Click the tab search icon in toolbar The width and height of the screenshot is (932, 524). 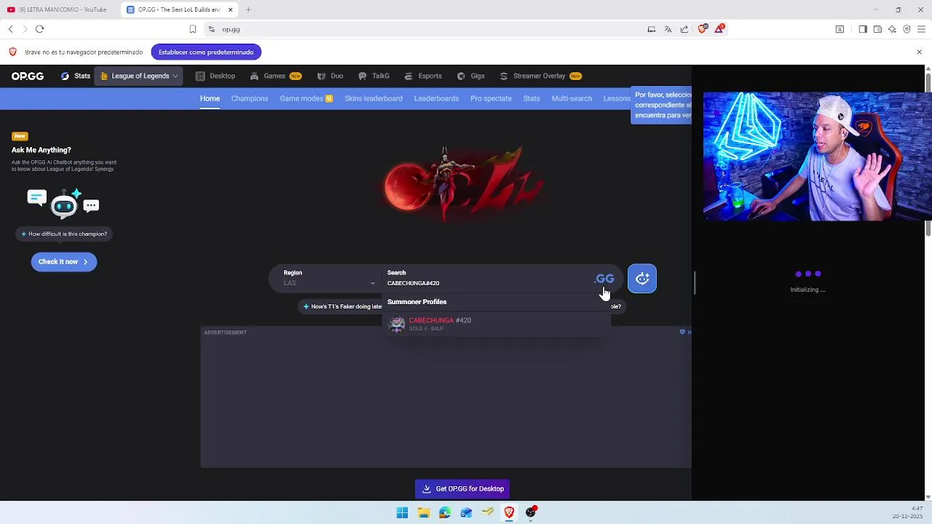840,29
